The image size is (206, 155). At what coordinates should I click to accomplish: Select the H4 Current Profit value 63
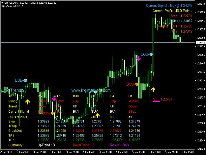click(x=112, y=117)
